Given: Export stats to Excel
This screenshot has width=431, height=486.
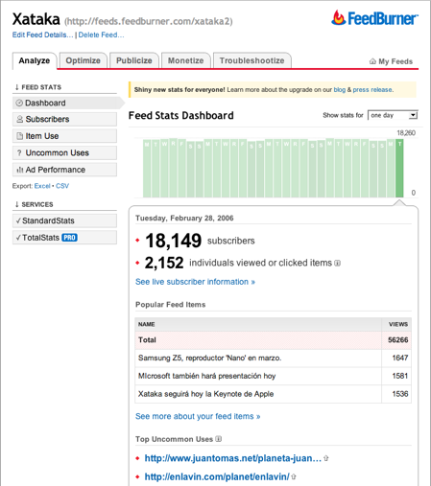Looking at the screenshot, I should 42,186.
